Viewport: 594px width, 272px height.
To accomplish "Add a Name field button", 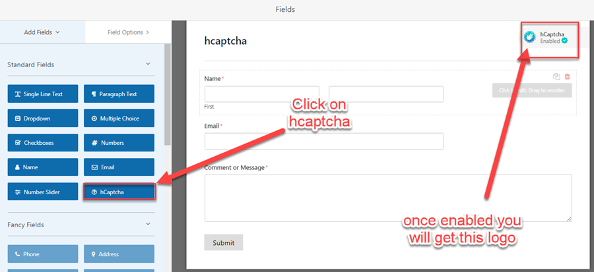I will click(43, 167).
